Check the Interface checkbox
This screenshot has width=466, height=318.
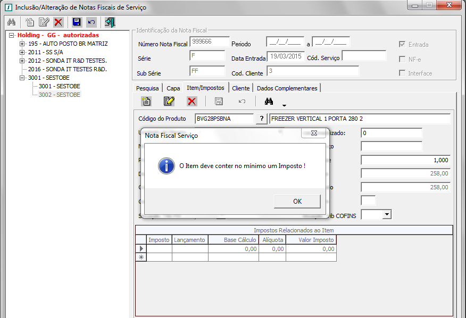click(403, 73)
